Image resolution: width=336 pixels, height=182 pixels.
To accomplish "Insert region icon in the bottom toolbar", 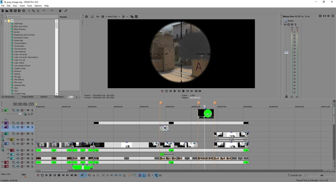I will [x=134, y=175].
